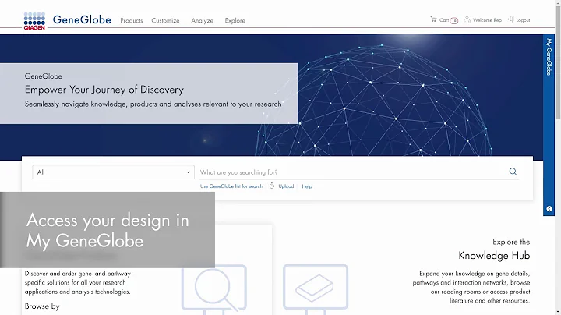Click the logout icon

pos(510,19)
